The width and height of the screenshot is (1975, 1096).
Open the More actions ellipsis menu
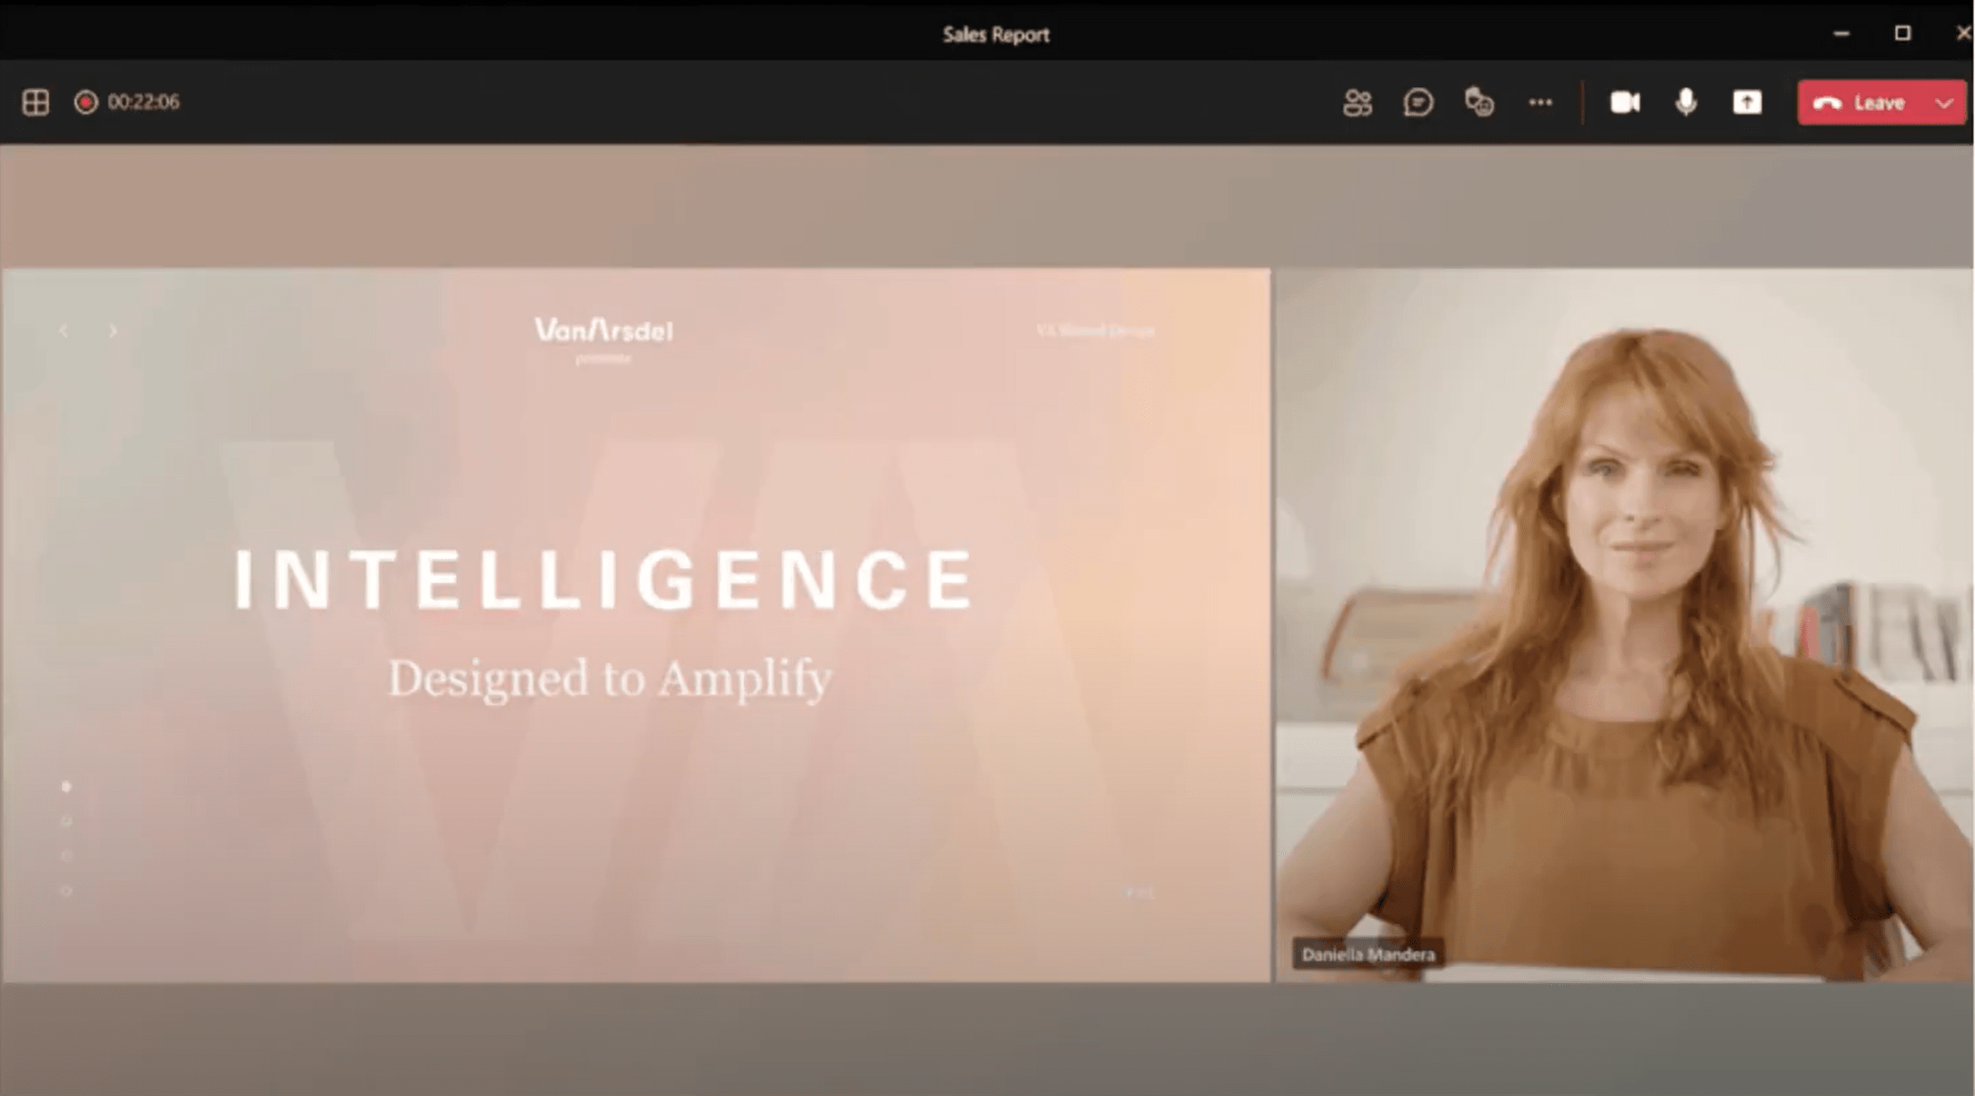tap(1540, 103)
